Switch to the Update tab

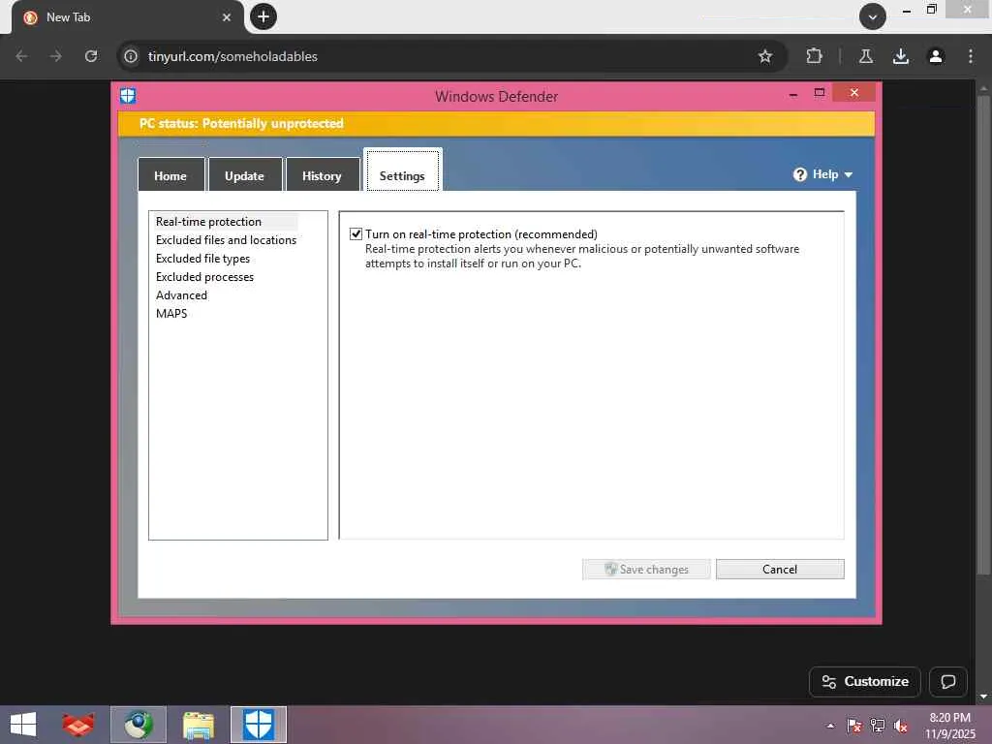[x=245, y=175]
